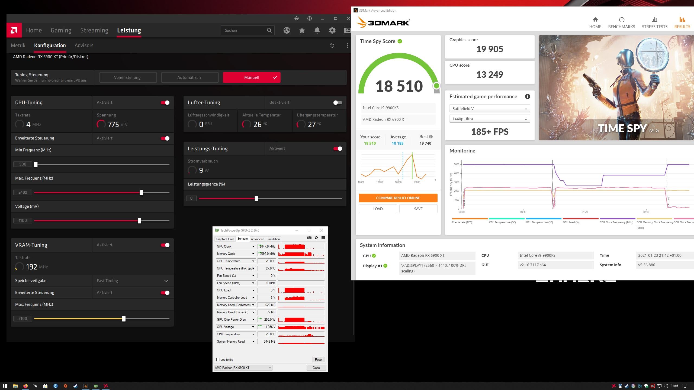Open notifications bell icon in Radeon Software
Screen dimensions: 694x390
317,30
